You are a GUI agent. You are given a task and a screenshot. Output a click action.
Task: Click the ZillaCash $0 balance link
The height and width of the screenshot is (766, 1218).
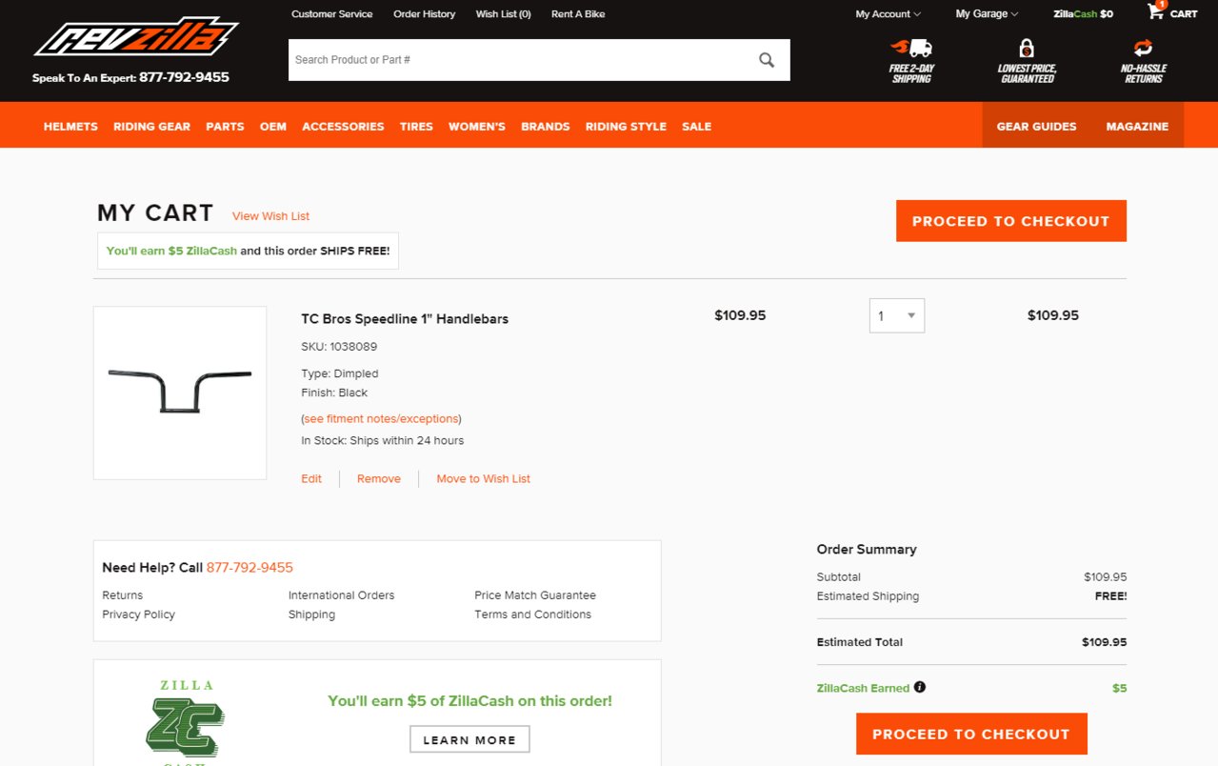click(x=1083, y=14)
